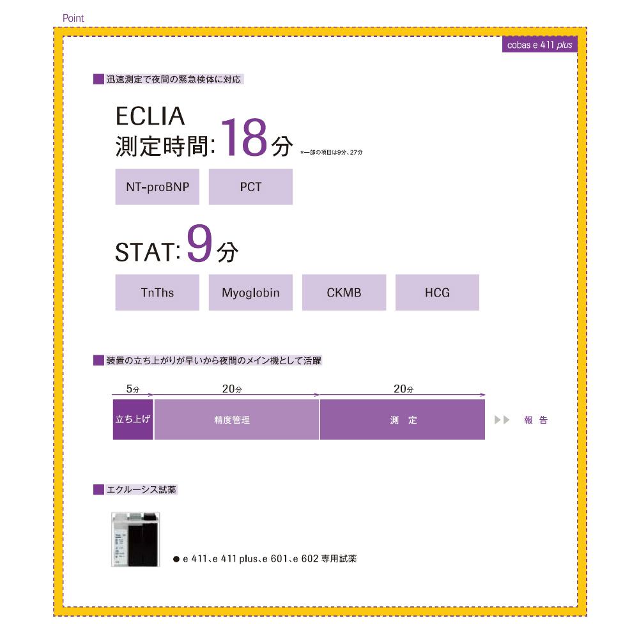Click the double arrow before 報告

point(502,420)
